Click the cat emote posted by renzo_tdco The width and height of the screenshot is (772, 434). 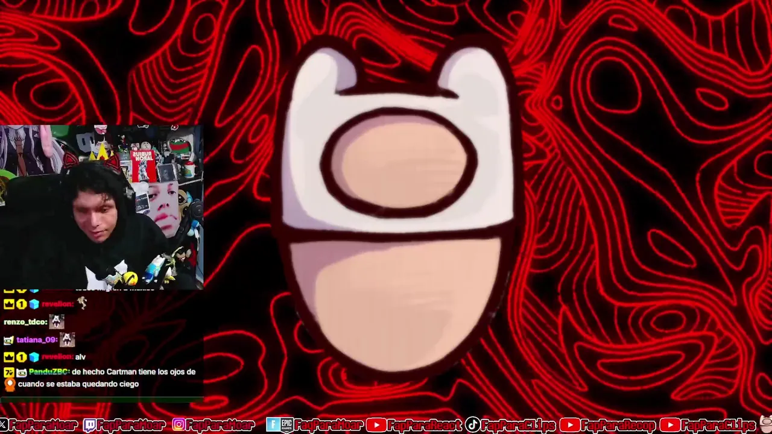click(57, 321)
